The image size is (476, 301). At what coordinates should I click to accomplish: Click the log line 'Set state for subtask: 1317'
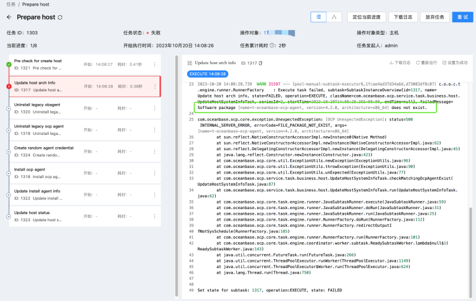pos(270,290)
